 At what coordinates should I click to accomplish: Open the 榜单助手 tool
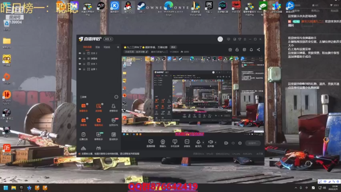tap(98, 136)
